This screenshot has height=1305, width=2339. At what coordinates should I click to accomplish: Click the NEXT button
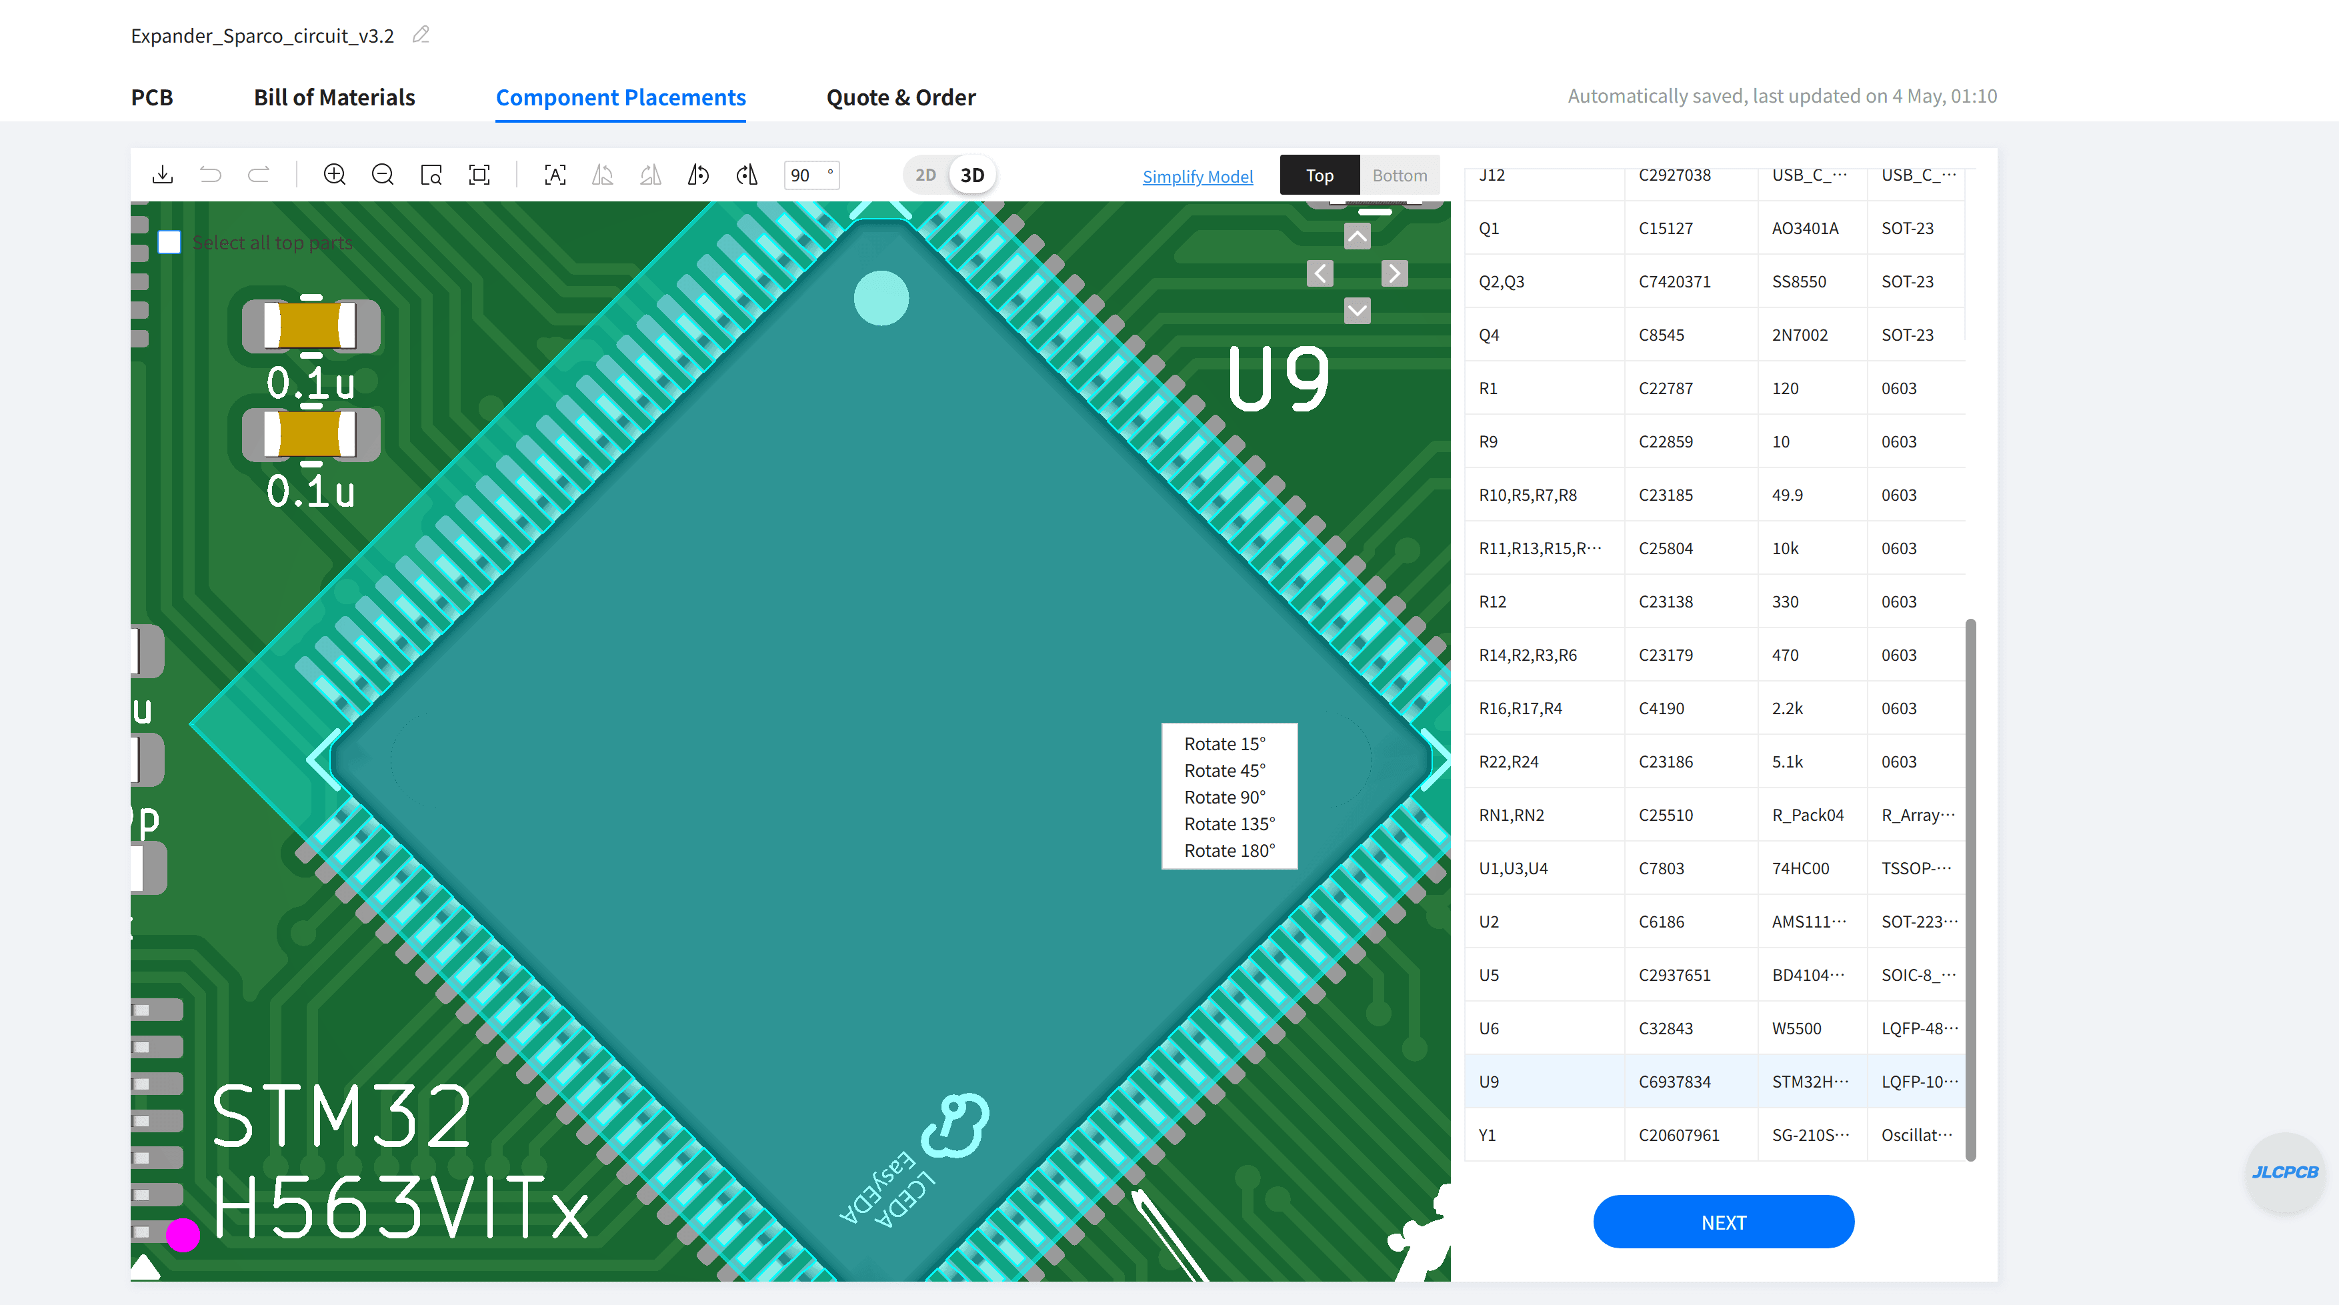[1724, 1222]
